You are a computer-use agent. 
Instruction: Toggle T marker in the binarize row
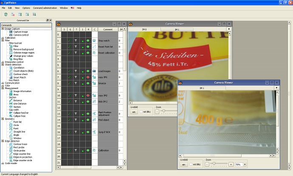(76, 83)
